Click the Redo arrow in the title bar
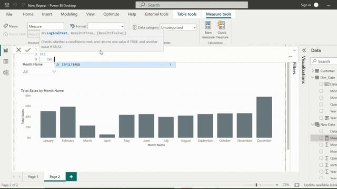The image size is (337, 189). click(x=23, y=5)
